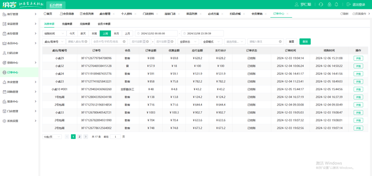Open the 结账时间 dropdown
This screenshot has height=176, width=372.
55,33
